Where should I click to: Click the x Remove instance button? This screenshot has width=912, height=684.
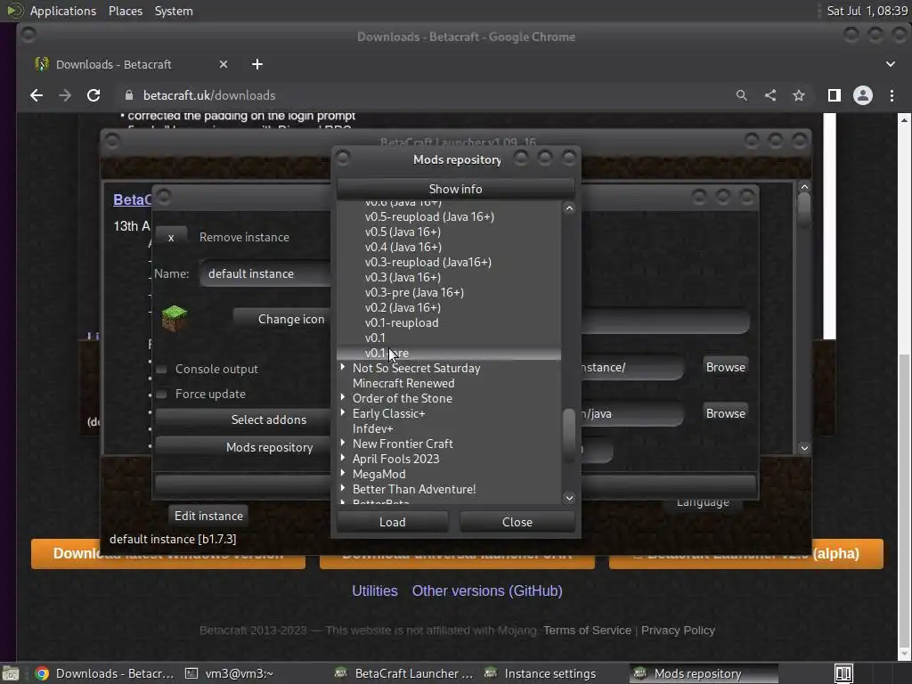[x=171, y=237]
